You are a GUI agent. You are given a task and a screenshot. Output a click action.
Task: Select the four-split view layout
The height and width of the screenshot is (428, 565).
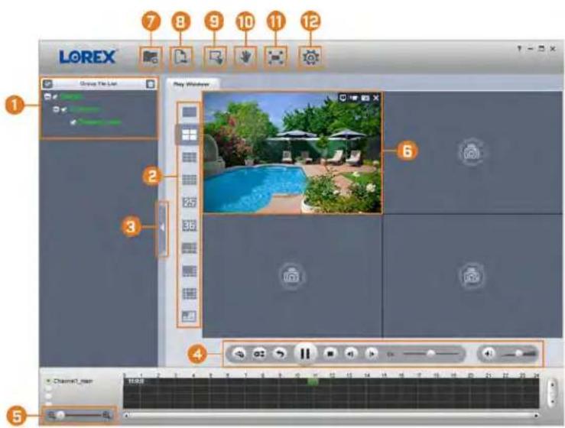pyautogui.click(x=189, y=135)
